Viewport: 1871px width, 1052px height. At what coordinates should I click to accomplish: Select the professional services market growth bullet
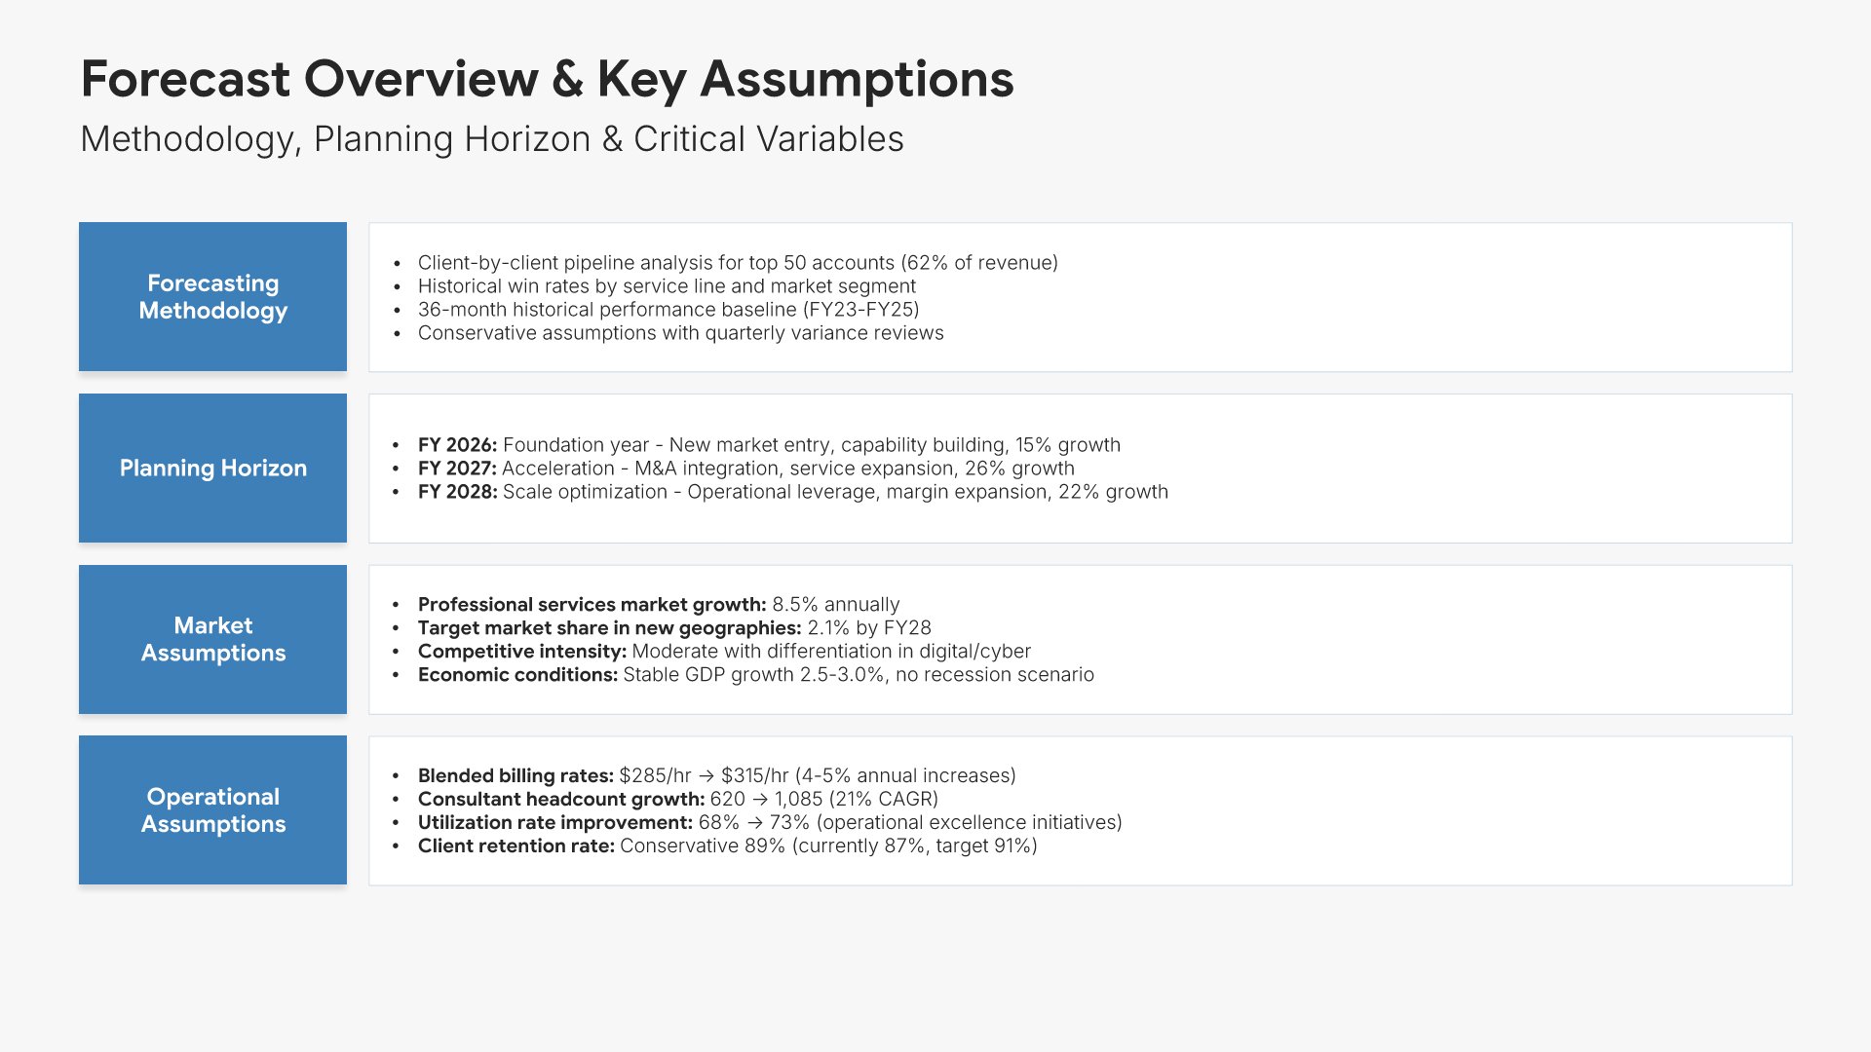658,605
